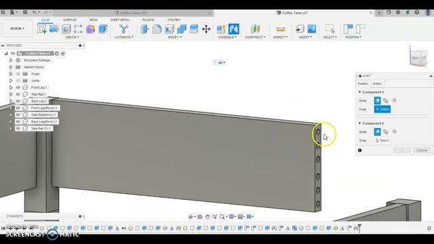Image resolution: width=434 pixels, height=244 pixels.
Task: Open the Motion tab in Joint dialog
Action: coord(377,83)
